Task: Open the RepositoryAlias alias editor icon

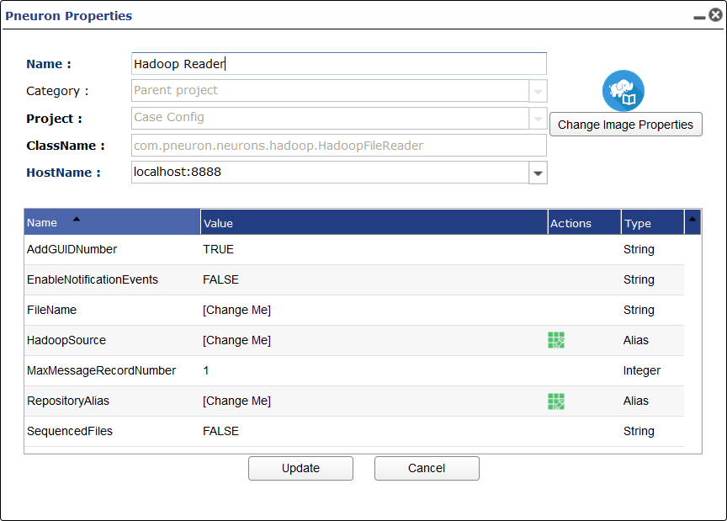Action: [x=556, y=401]
